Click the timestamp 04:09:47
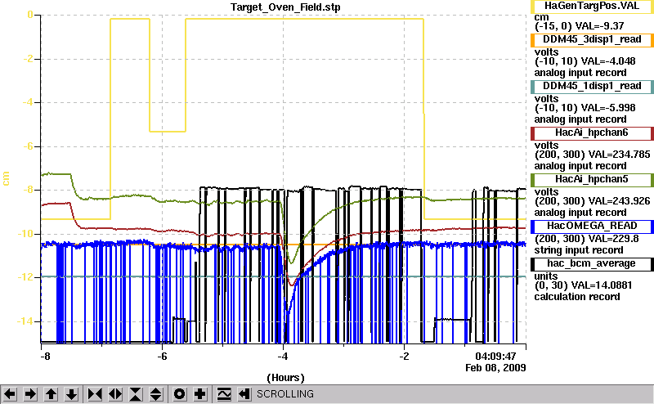This screenshot has height=404, width=654. 495,357
